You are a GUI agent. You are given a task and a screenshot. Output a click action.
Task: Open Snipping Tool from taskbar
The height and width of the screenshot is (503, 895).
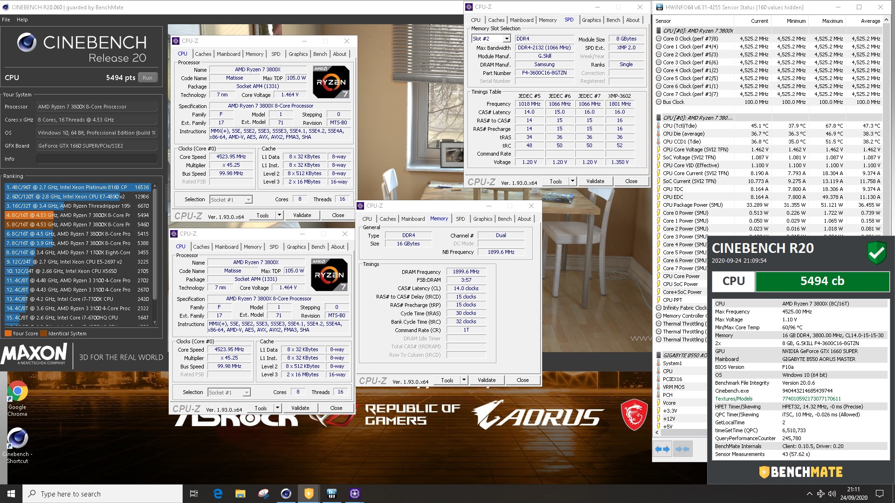[x=263, y=494]
